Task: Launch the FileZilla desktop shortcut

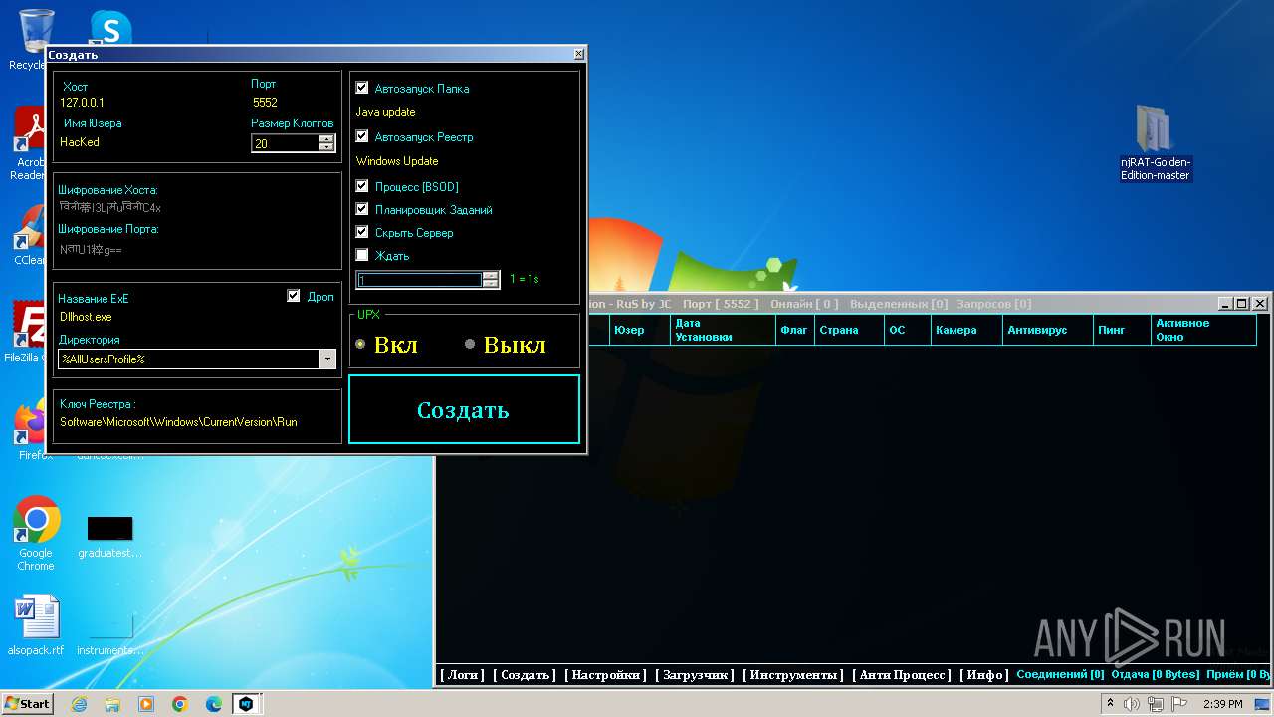Action: click(x=30, y=332)
